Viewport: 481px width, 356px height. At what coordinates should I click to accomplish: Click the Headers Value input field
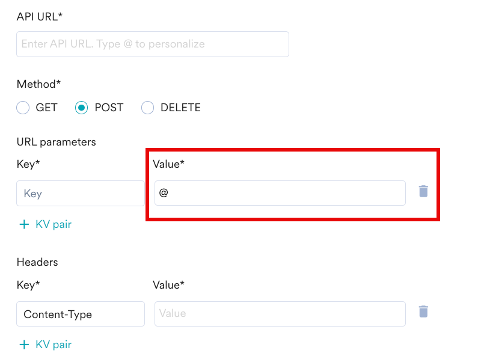[280, 314]
